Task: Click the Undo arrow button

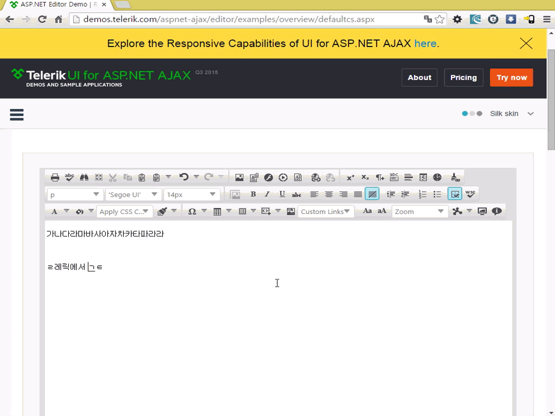Action: [184, 177]
